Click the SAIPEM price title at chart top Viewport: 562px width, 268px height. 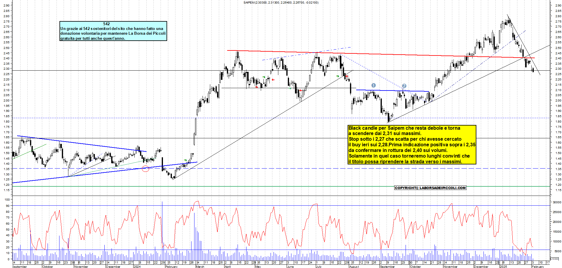(281, 3)
